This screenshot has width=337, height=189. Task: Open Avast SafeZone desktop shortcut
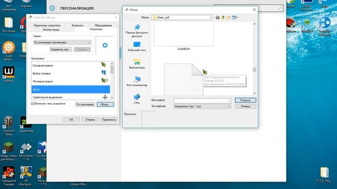[x=8, y=51]
